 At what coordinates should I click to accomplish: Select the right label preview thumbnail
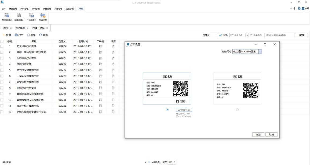237,89
